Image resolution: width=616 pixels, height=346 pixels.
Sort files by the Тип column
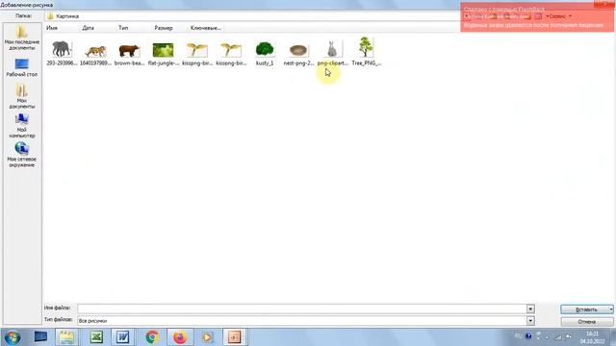(x=123, y=28)
